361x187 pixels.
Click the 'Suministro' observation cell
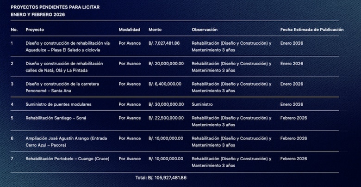tap(202, 104)
